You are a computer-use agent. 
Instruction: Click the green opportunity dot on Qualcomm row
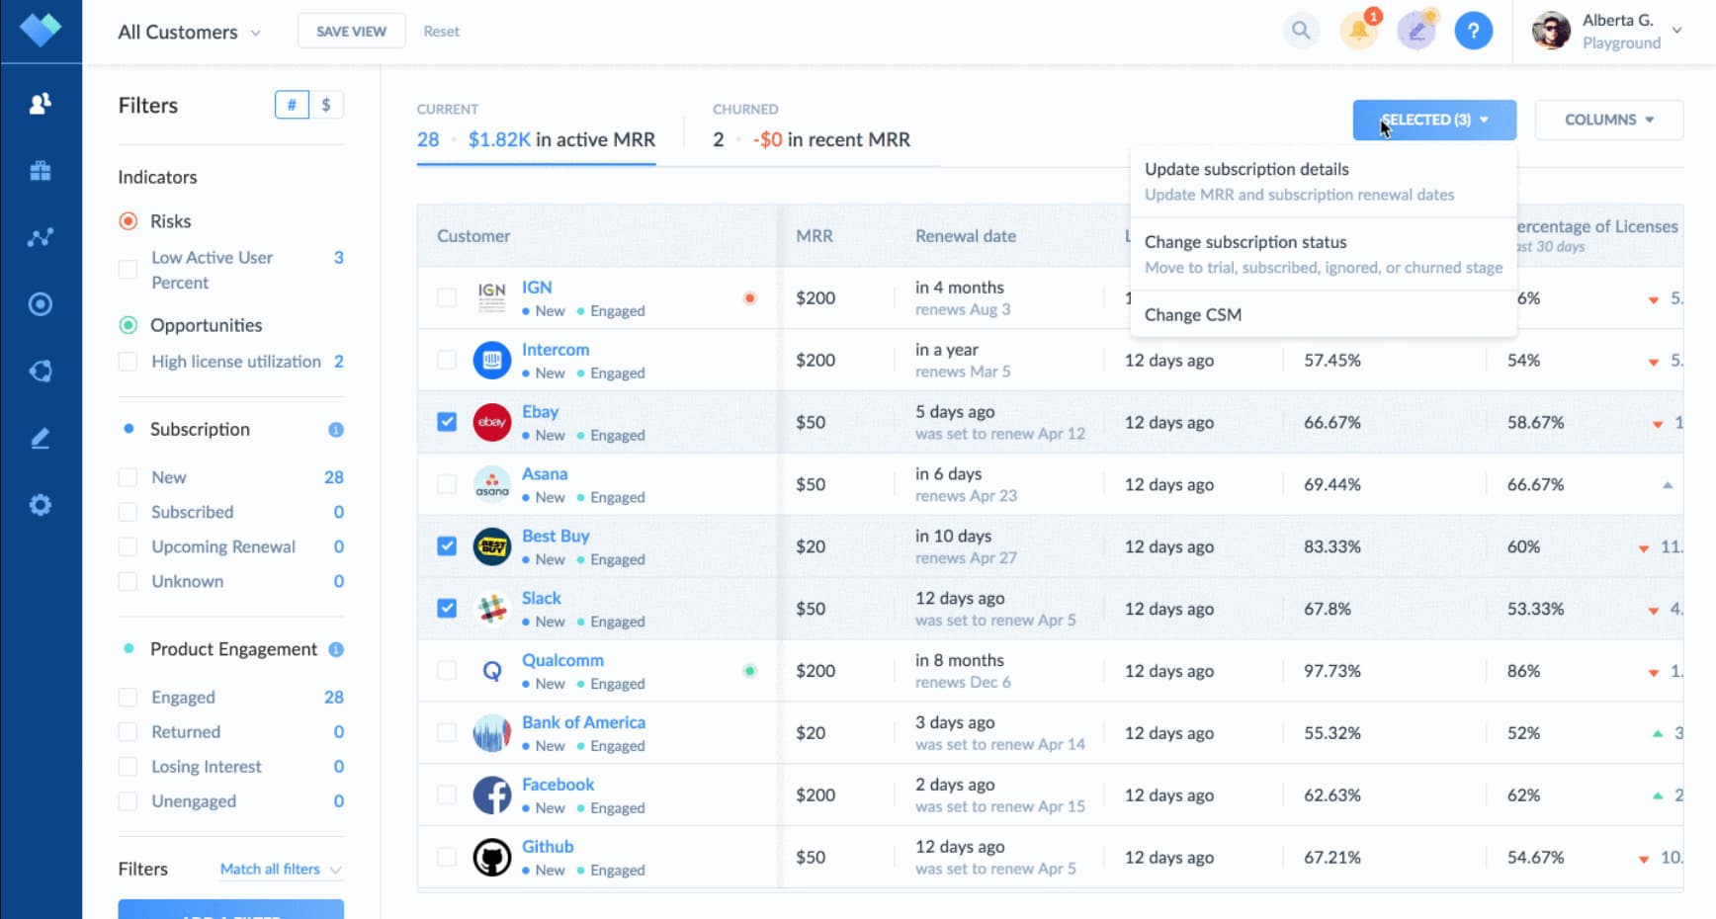(750, 671)
